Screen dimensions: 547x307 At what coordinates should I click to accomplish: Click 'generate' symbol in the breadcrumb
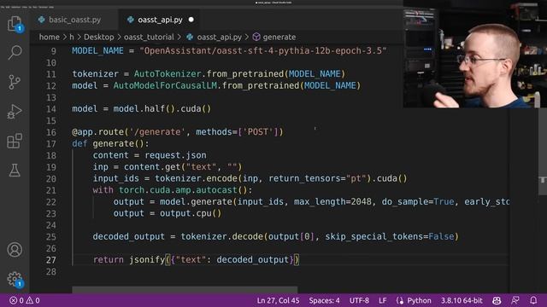pos(279,37)
